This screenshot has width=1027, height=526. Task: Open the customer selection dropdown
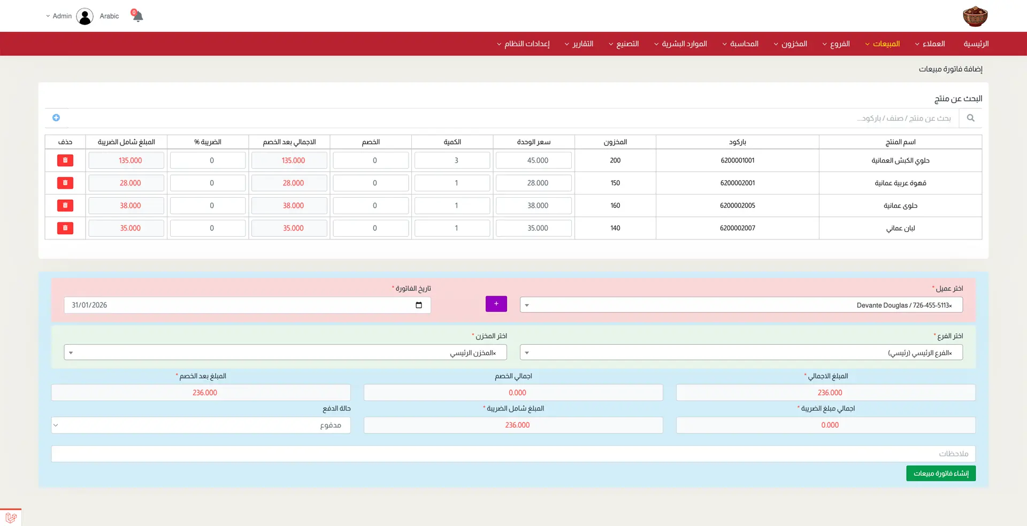point(741,305)
